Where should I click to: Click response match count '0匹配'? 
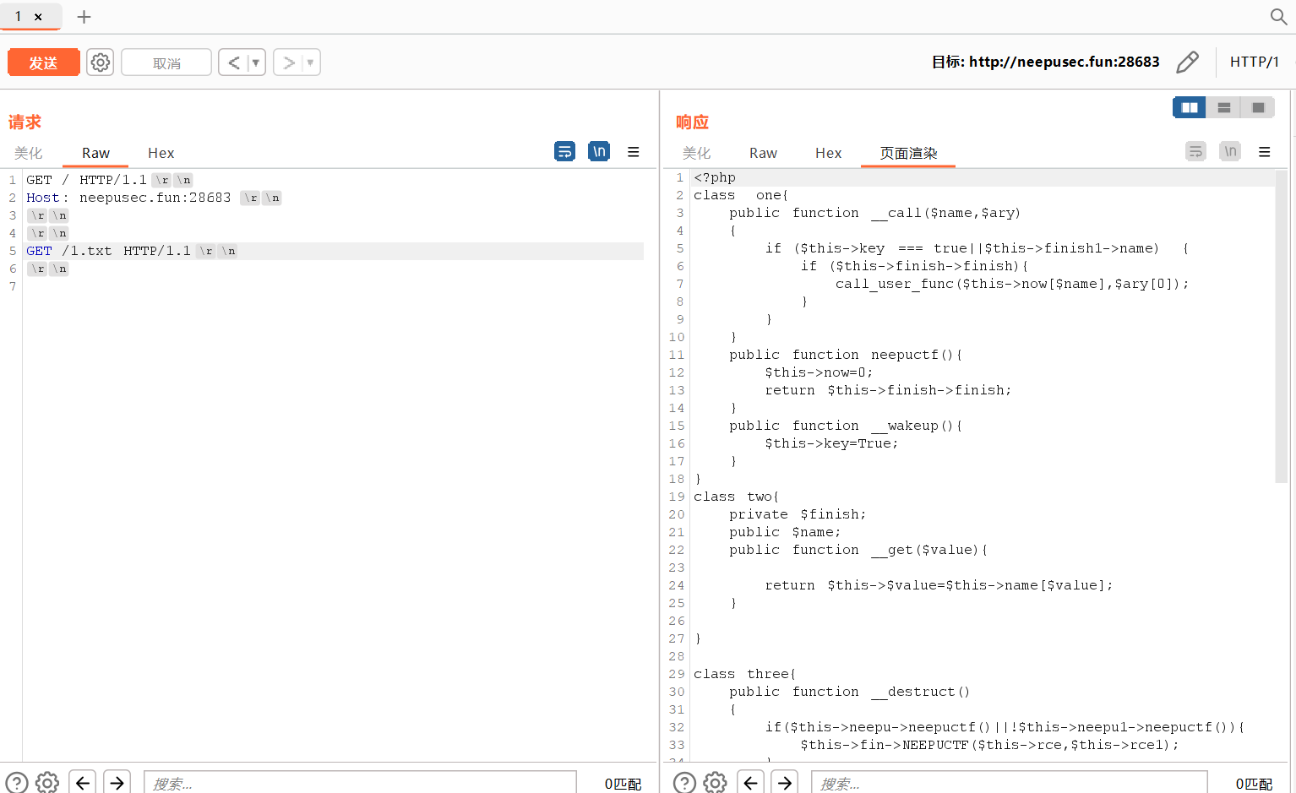click(1254, 784)
